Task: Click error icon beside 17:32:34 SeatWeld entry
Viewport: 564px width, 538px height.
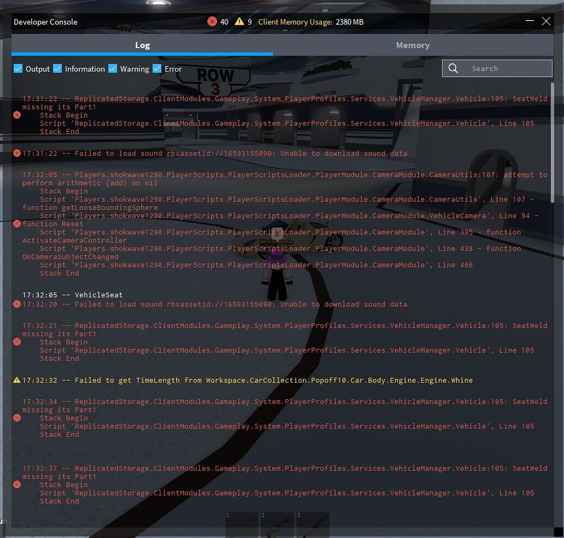Action: [x=17, y=418]
